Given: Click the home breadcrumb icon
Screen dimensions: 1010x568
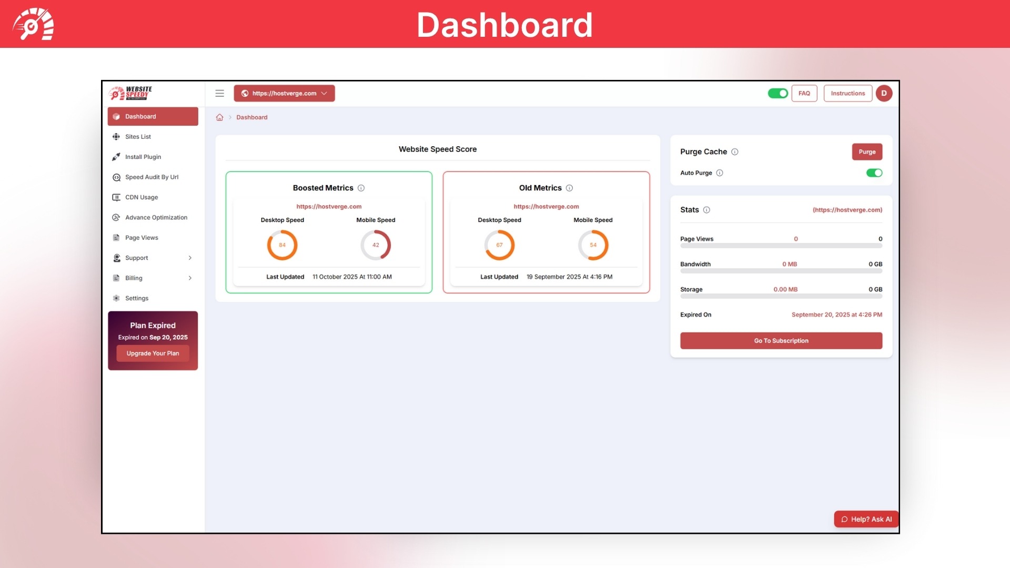Looking at the screenshot, I should [219, 117].
